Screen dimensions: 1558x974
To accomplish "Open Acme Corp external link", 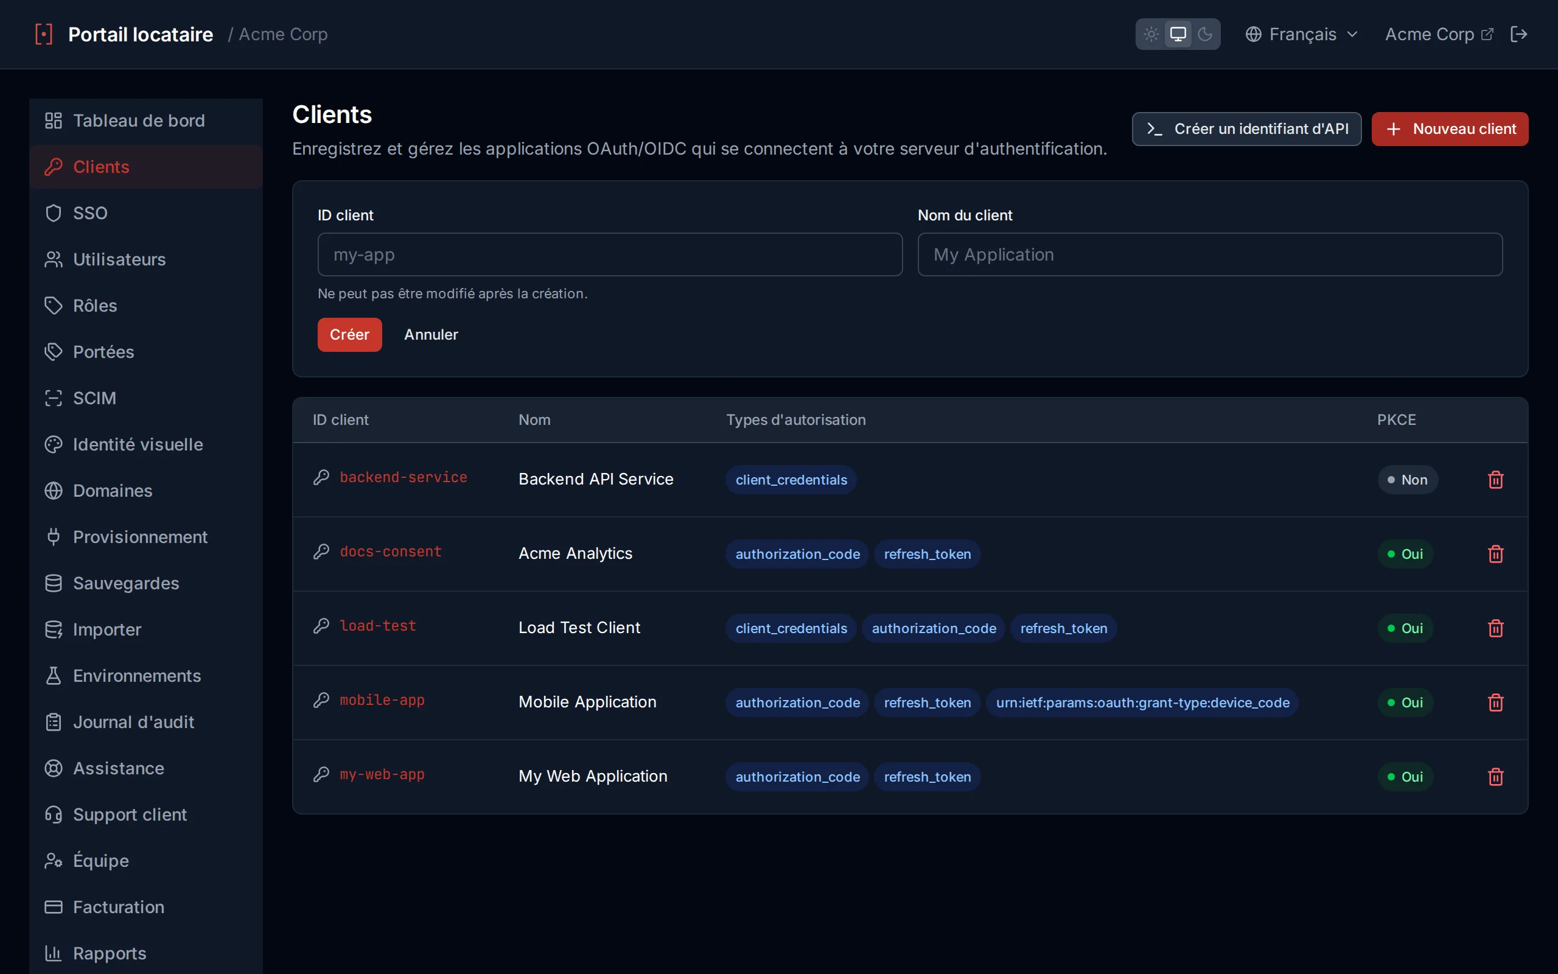I will pyautogui.click(x=1438, y=34).
